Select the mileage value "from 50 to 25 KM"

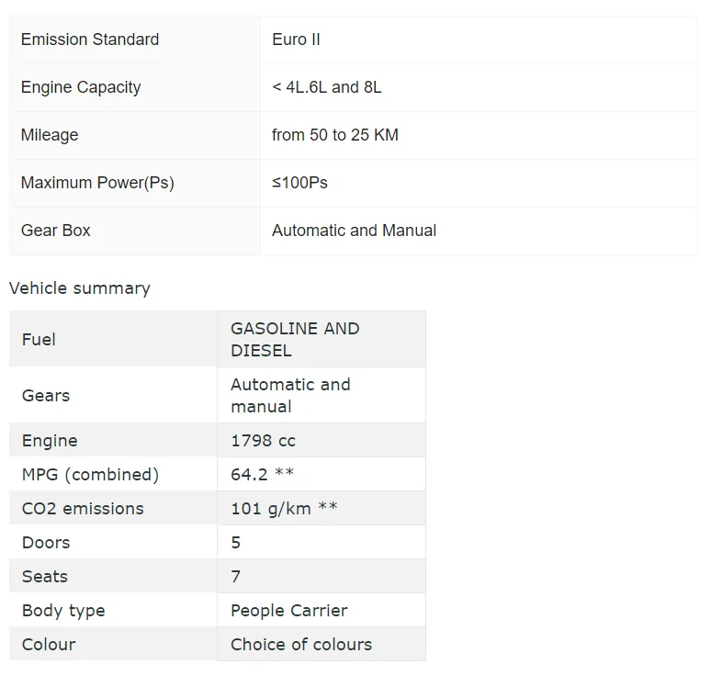coord(335,135)
